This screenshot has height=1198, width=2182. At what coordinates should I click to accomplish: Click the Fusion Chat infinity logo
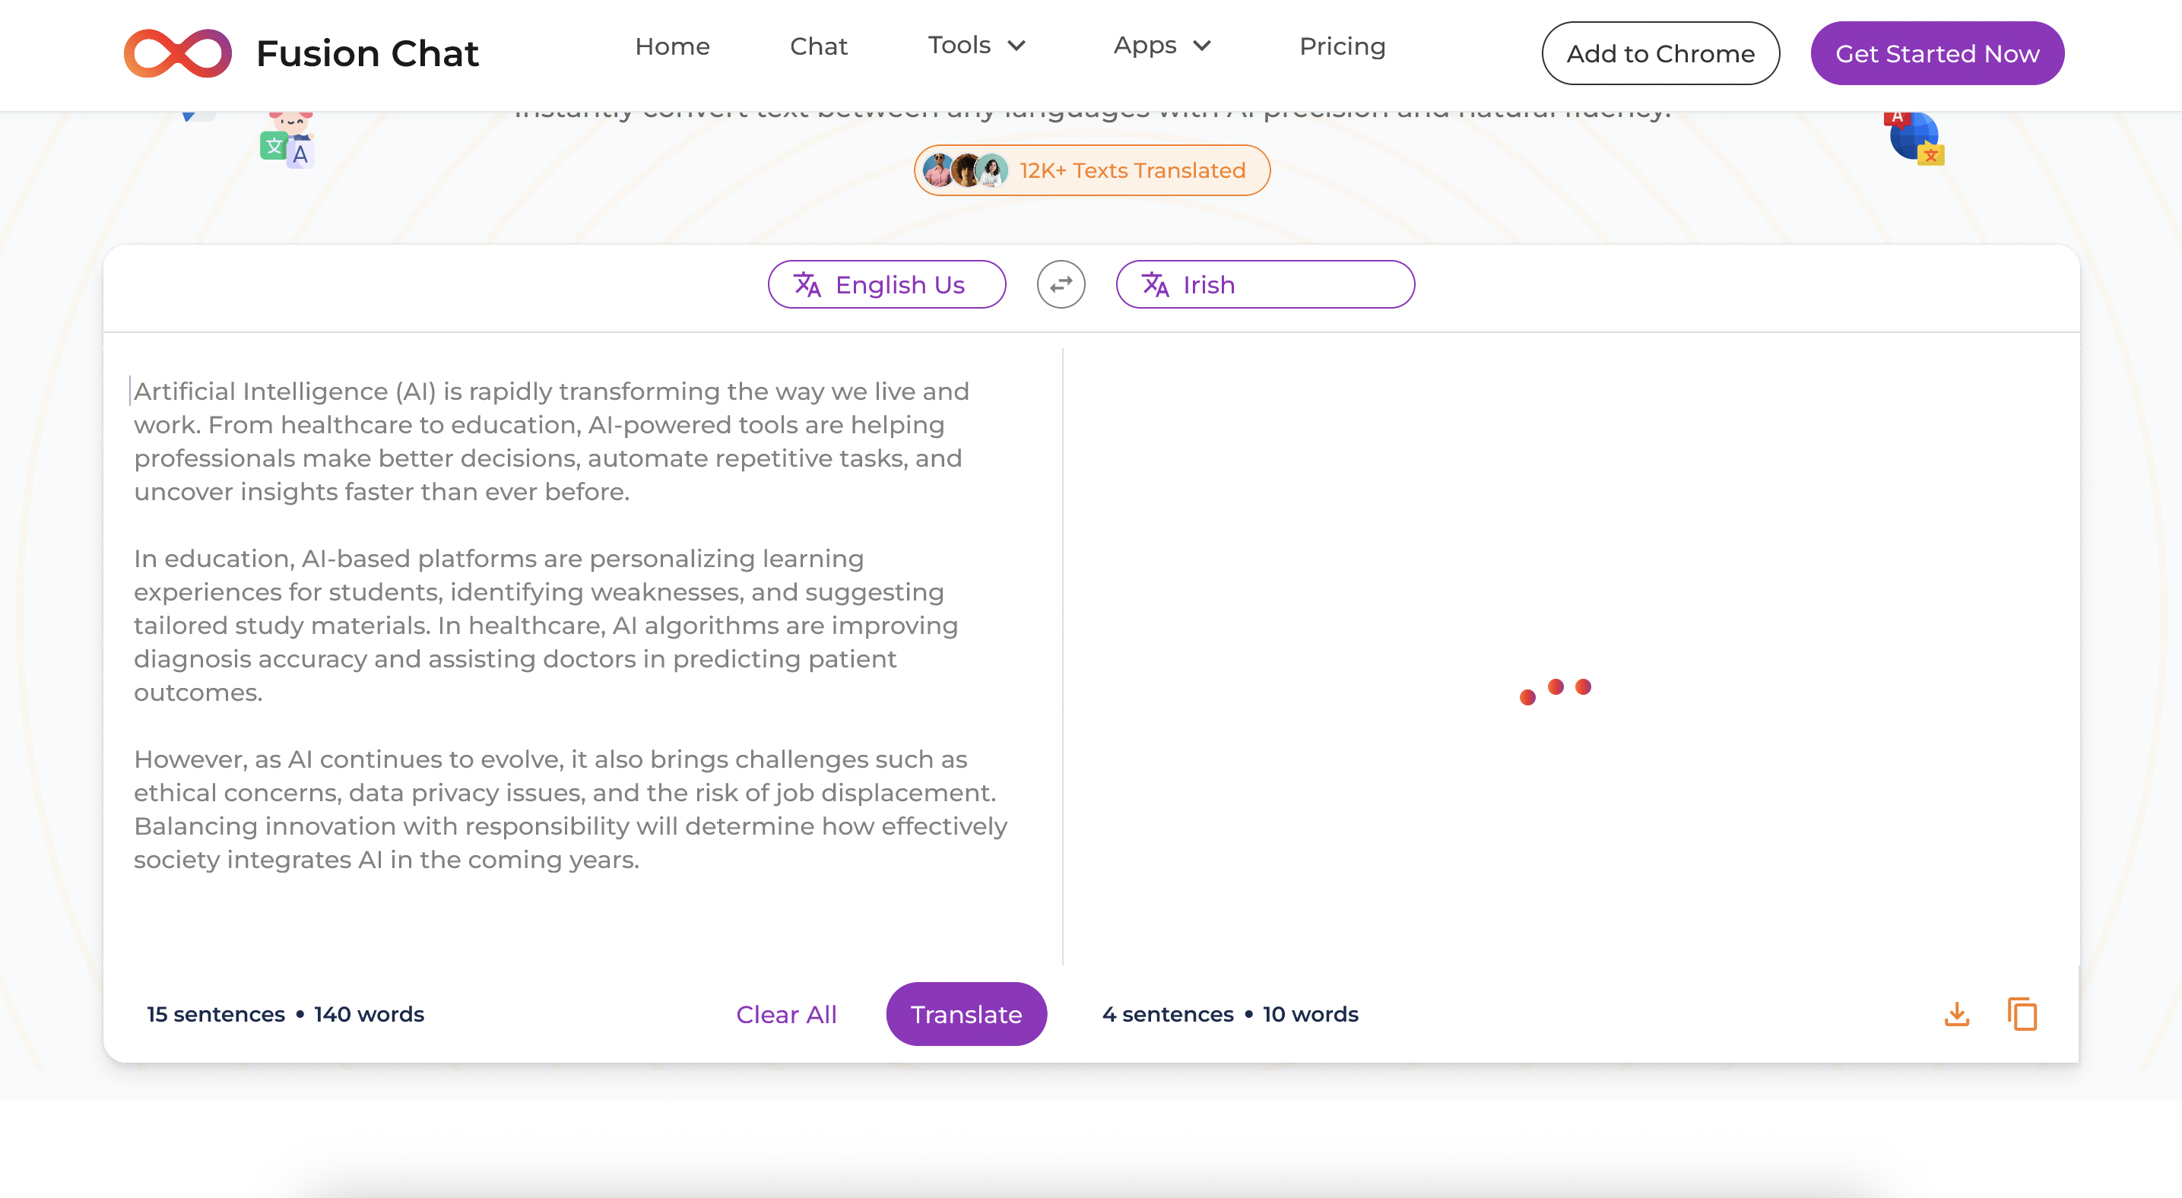[x=178, y=53]
